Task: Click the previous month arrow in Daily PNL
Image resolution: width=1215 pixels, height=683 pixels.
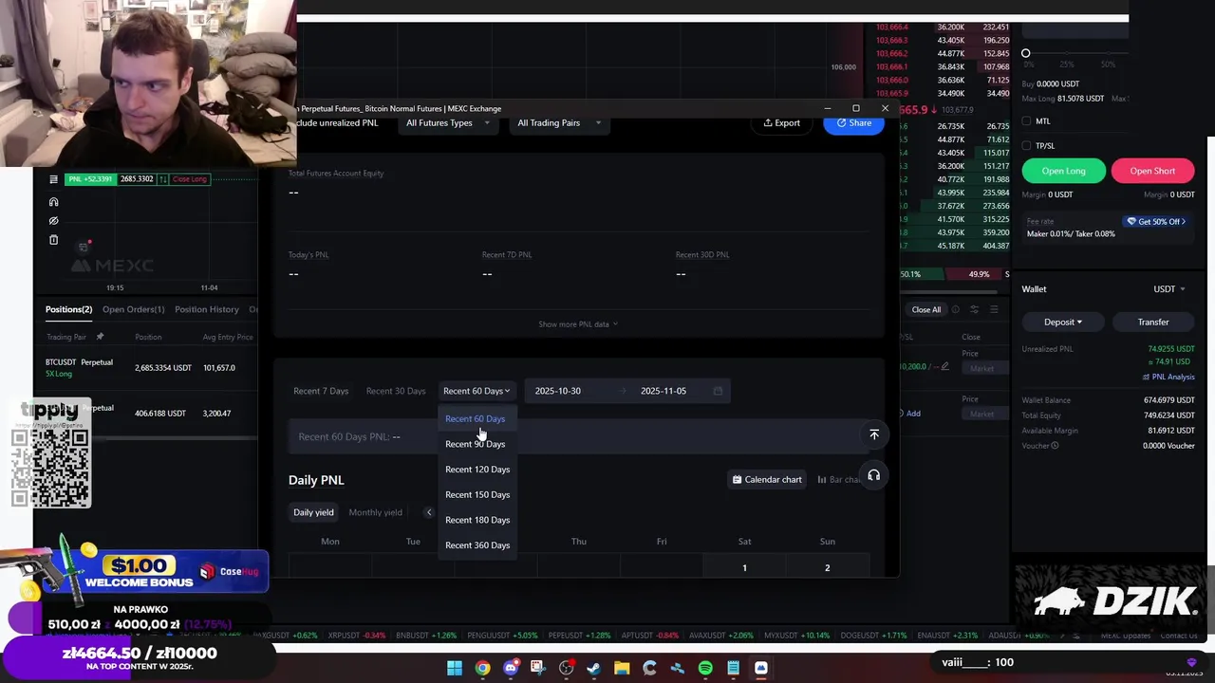Action: click(x=428, y=512)
